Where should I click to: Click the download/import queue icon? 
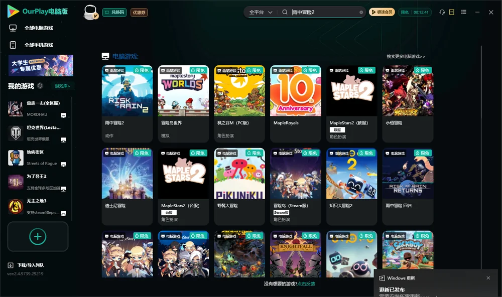click(11, 265)
